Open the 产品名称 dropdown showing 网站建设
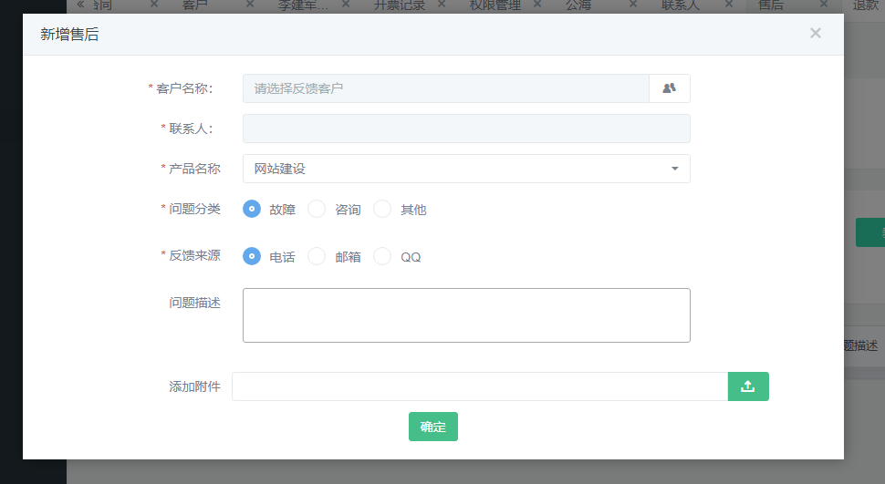 point(466,169)
